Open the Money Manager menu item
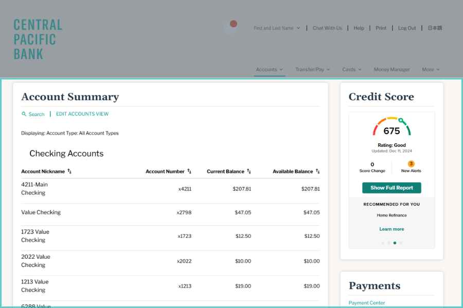463x308 pixels. pos(391,69)
